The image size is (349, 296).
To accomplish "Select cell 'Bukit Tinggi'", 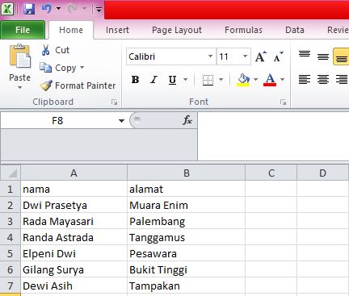I will (x=187, y=269).
